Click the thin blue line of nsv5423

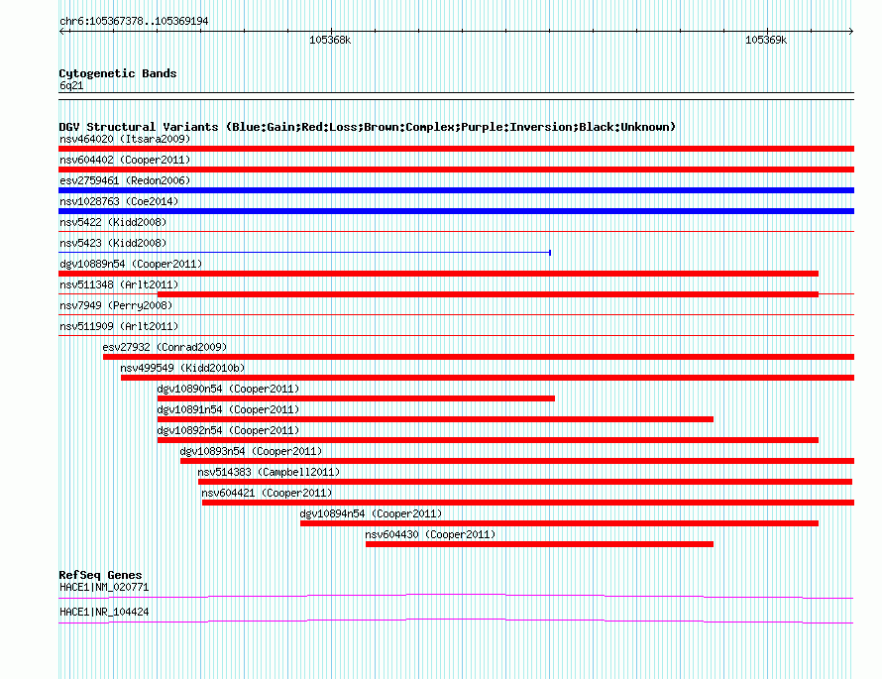tap(304, 253)
